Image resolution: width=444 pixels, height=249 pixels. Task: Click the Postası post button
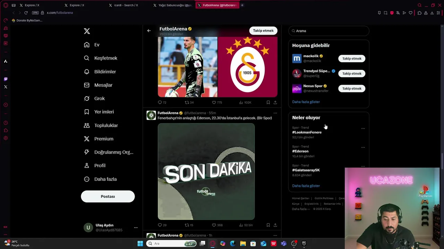click(108, 196)
